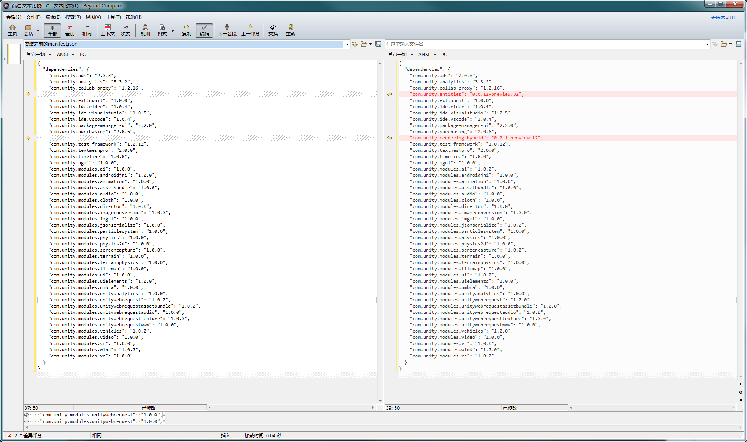Toggle the 相同 same-lines filter
The image size is (747, 442).
click(x=87, y=30)
